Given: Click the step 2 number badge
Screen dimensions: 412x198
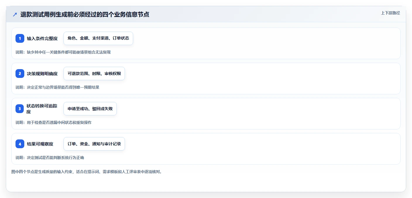Looking at the screenshot, I should (x=20, y=74).
